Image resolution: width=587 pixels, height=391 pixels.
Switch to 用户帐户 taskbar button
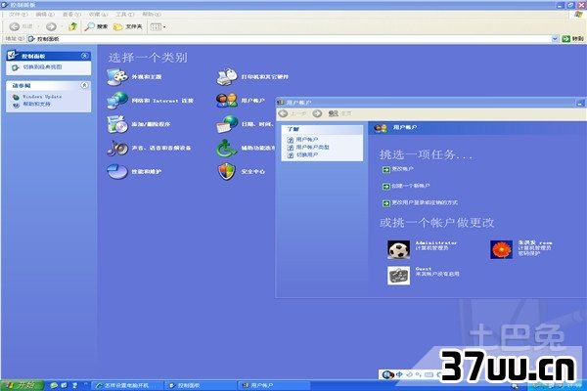pyautogui.click(x=274, y=385)
